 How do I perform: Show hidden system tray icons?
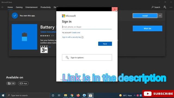point(135,96)
